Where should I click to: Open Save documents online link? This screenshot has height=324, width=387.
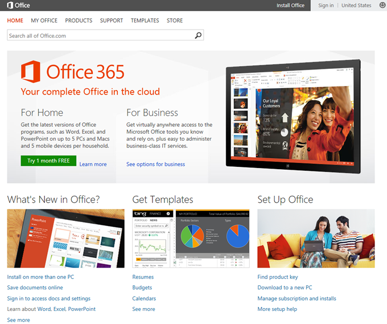[x=35, y=288]
